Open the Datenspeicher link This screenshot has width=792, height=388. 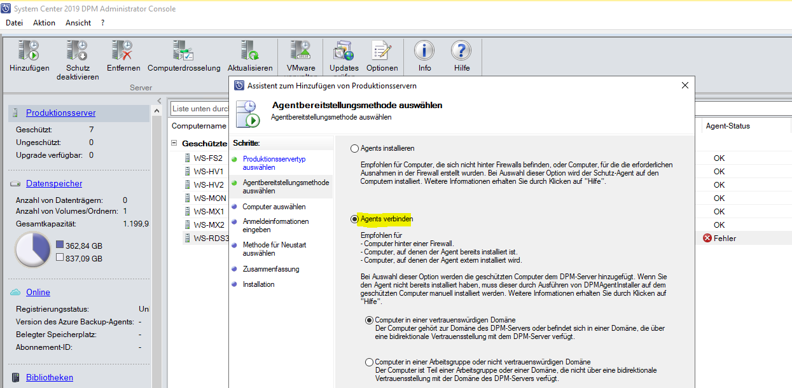pos(54,183)
